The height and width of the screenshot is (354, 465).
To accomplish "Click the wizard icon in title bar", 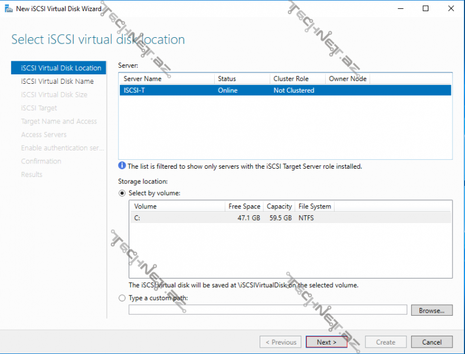I will 8,9.
